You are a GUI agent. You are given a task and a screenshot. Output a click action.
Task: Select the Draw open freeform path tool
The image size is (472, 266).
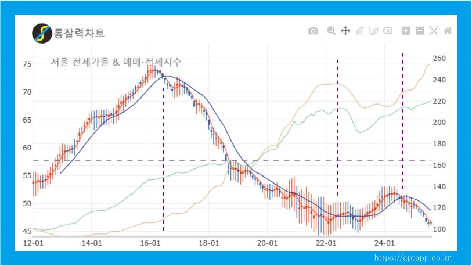(x=374, y=31)
